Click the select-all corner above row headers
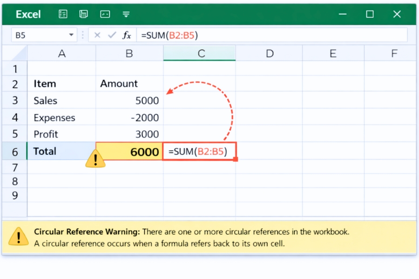419x279 pixels. coord(14,53)
